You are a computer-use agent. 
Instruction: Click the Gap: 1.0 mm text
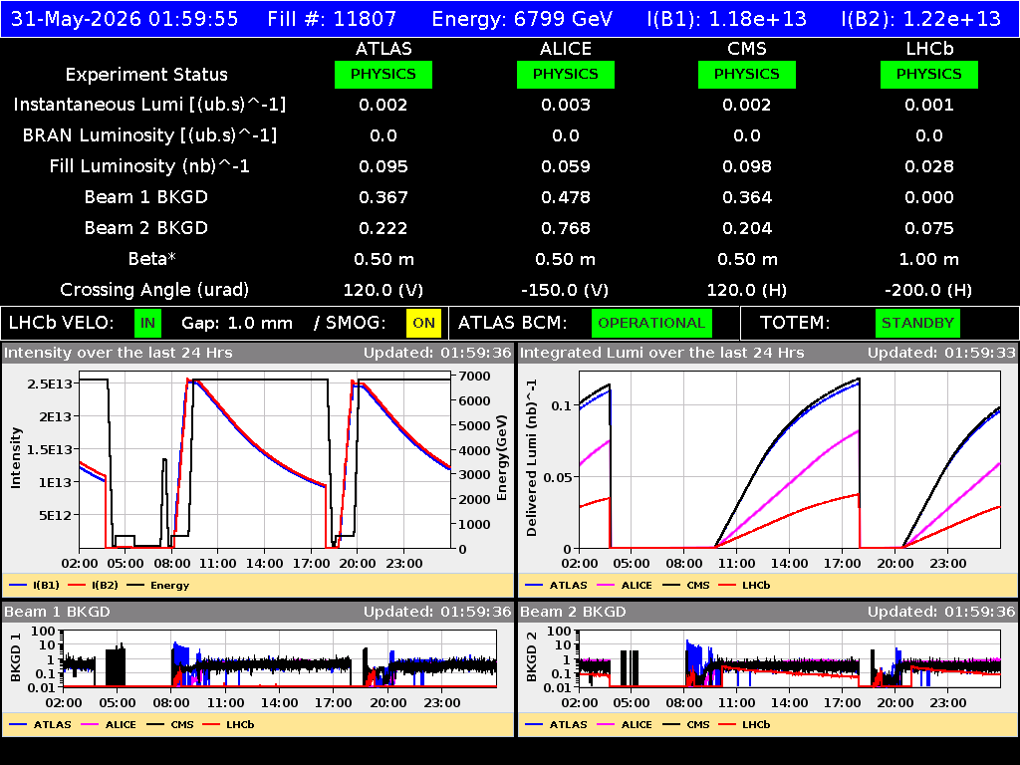pyautogui.click(x=237, y=324)
